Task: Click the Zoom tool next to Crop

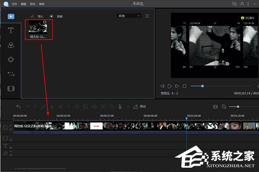Action: pos(85,107)
